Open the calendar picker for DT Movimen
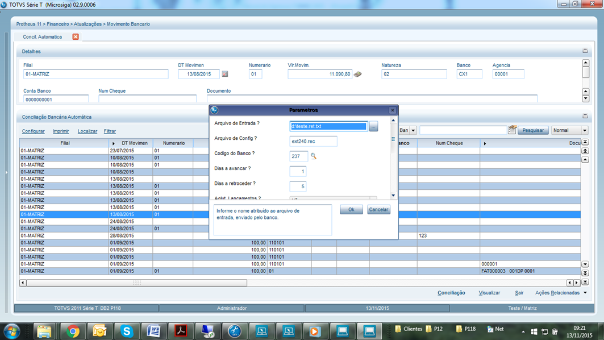The image size is (604, 340). pos(225,74)
